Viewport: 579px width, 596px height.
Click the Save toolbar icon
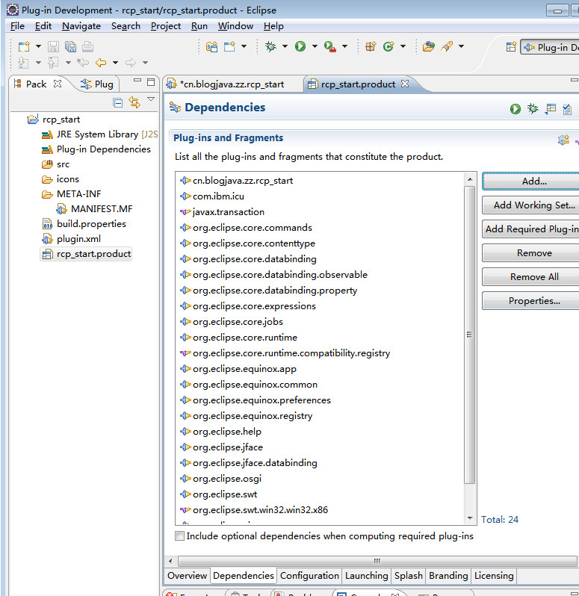53,46
